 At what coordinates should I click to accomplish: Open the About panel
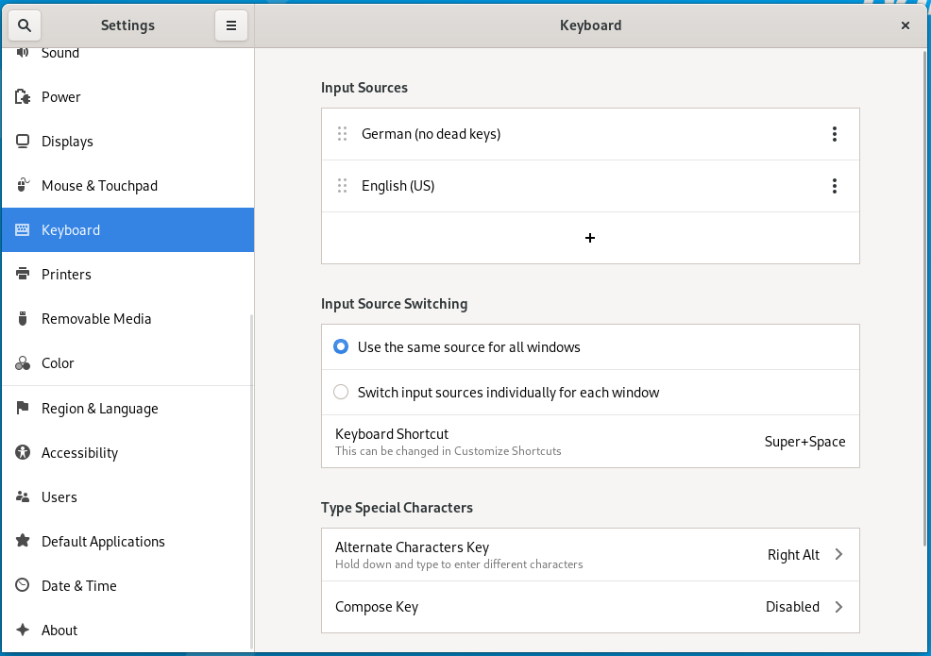(127, 630)
